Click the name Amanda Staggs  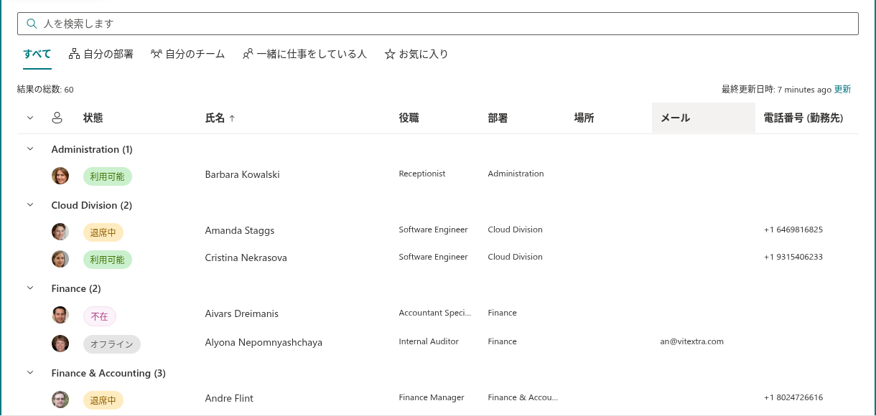click(x=240, y=230)
